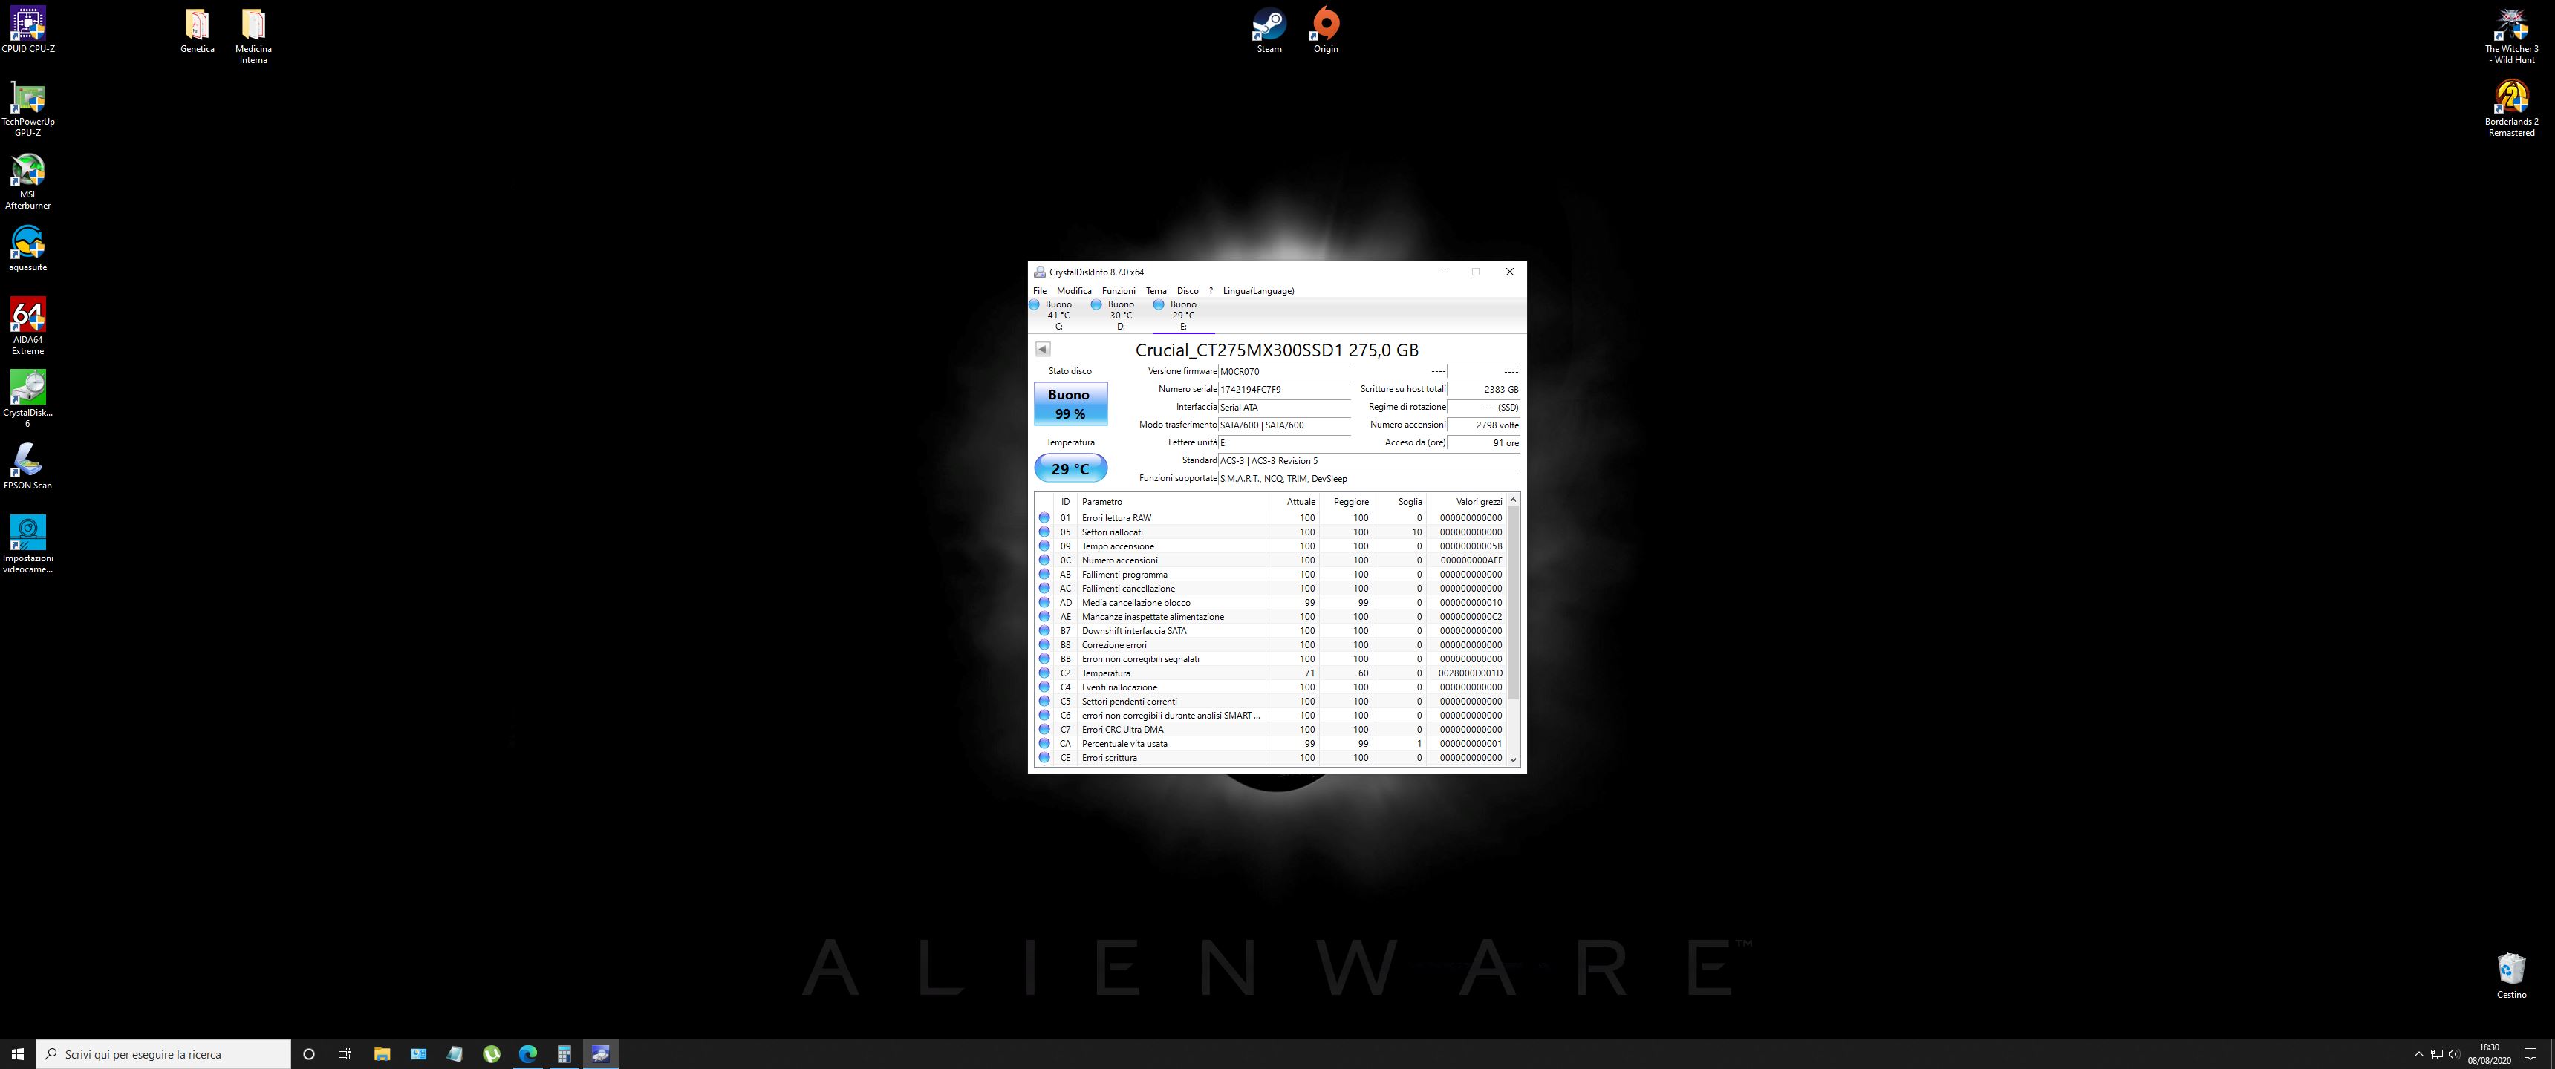Open the Lingua(Language) menu

tap(1257, 290)
